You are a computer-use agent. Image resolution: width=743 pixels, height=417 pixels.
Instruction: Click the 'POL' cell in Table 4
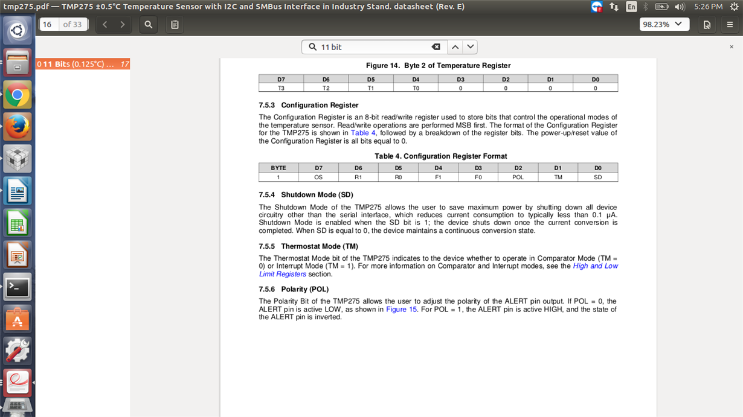tap(518, 177)
